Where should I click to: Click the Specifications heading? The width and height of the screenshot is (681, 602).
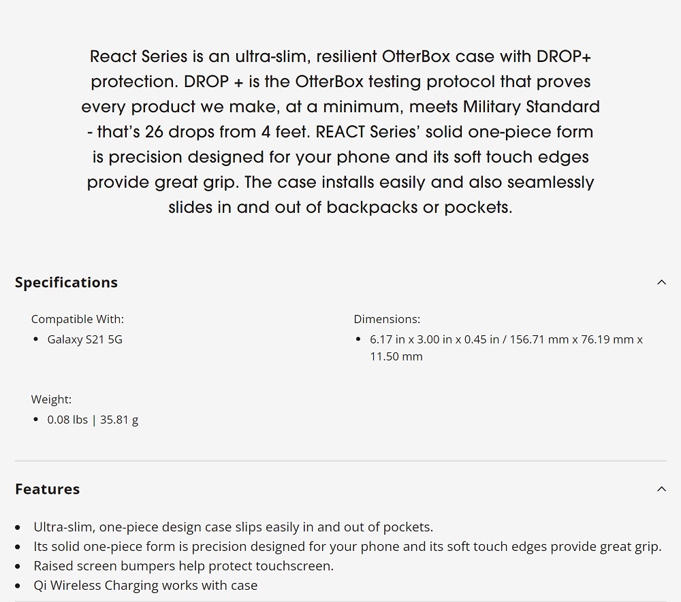67,282
